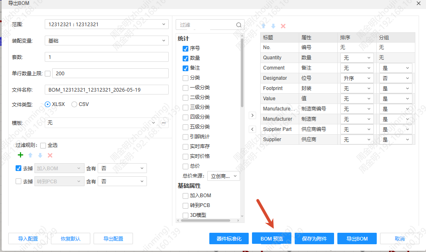Open 含有 dropdown for 加入BOM rule
426x252 pixels.
point(122,168)
